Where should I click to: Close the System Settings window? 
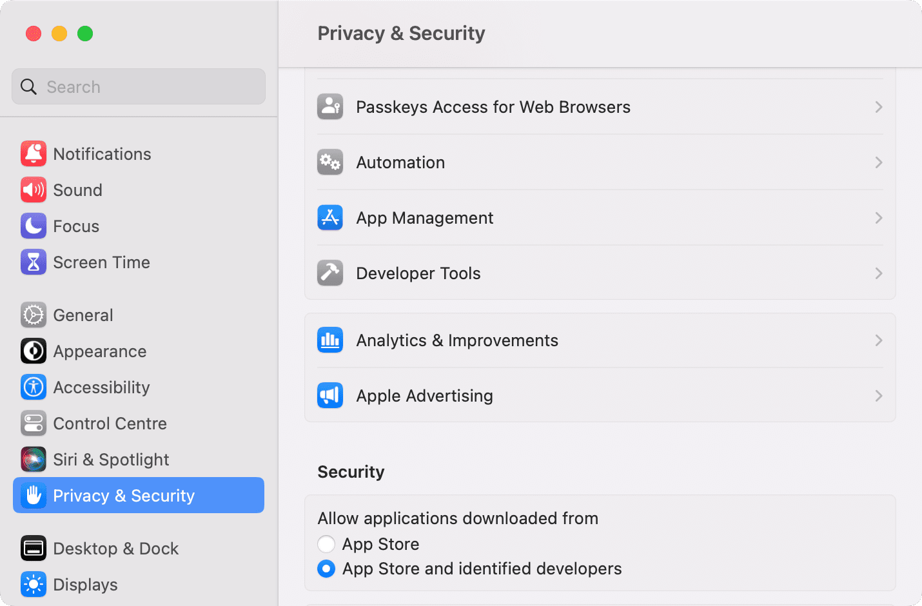click(x=34, y=34)
